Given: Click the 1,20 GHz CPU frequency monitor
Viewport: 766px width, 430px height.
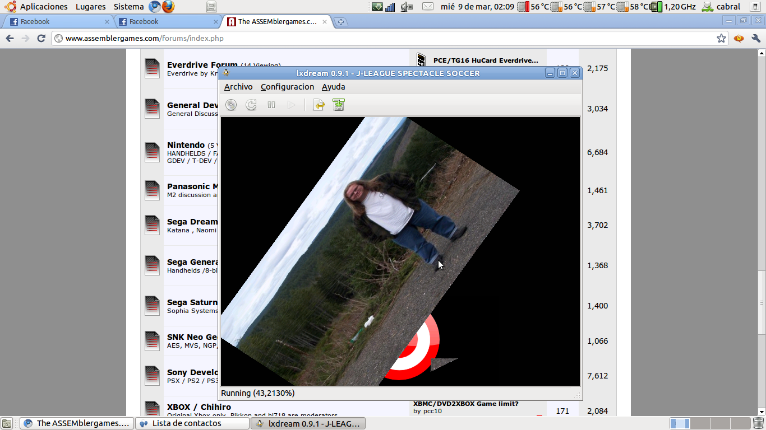Looking at the screenshot, I should click(x=673, y=7).
